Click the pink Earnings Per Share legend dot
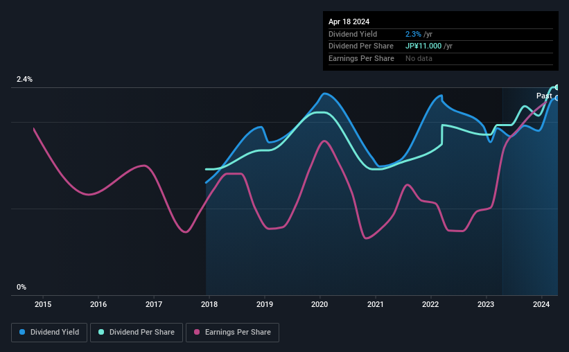Screen dimensions: 569x352 (197, 332)
